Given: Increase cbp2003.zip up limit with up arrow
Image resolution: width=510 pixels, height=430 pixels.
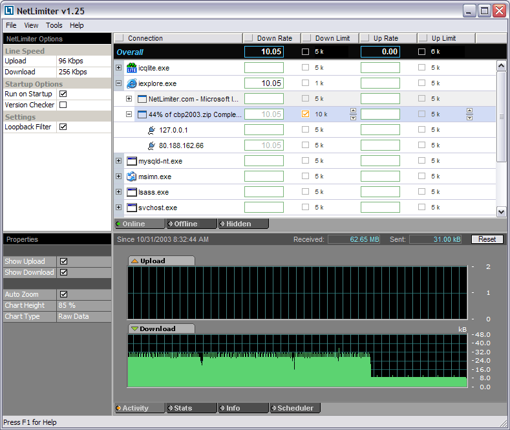Looking at the screenshot, I should click(469, 111).
